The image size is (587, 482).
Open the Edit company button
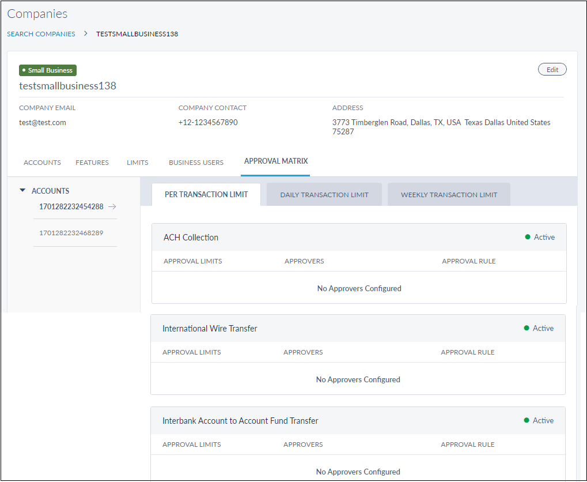tap(552, 69)
